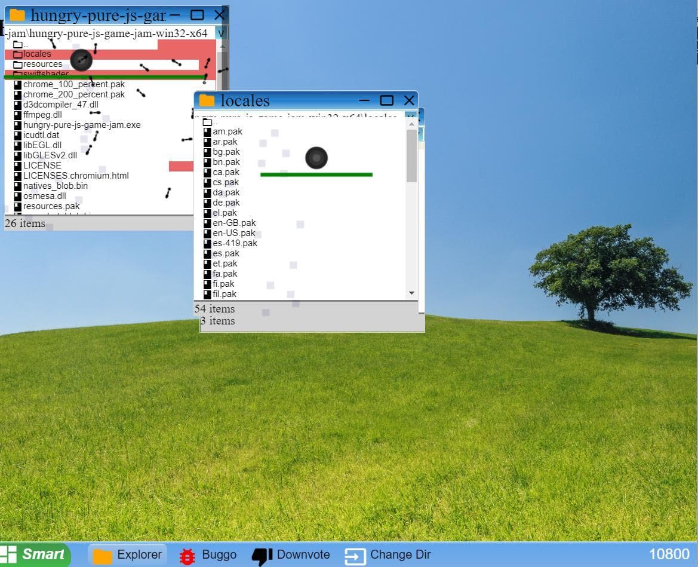698x567 pixels.
Task: Select LICENSES.chromium.html file
Action: tap(71, 176)
